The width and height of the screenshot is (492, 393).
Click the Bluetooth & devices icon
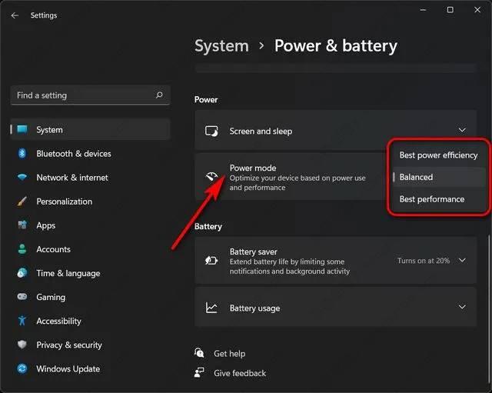22,154
